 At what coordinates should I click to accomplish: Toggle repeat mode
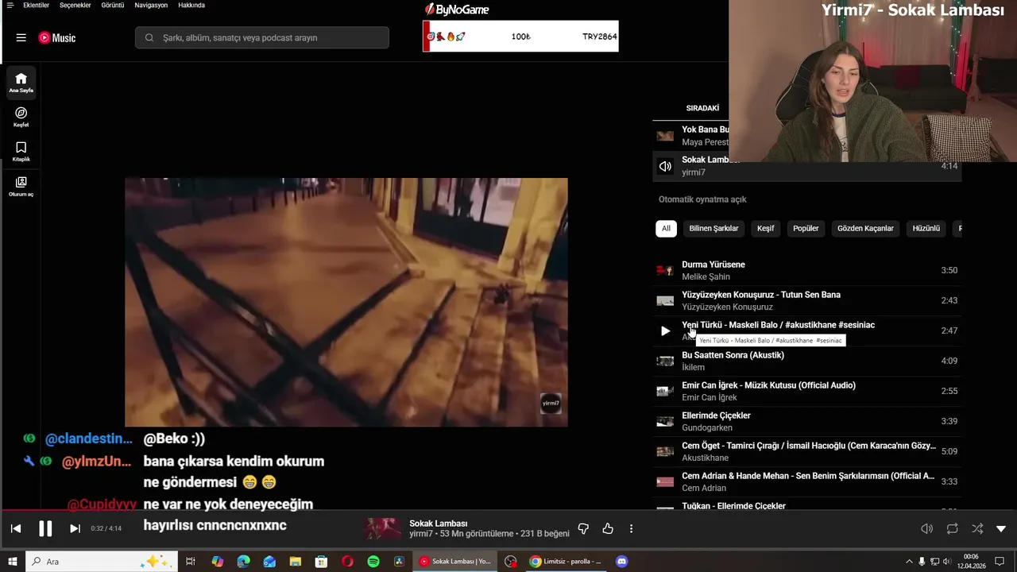tap(952, 528)
